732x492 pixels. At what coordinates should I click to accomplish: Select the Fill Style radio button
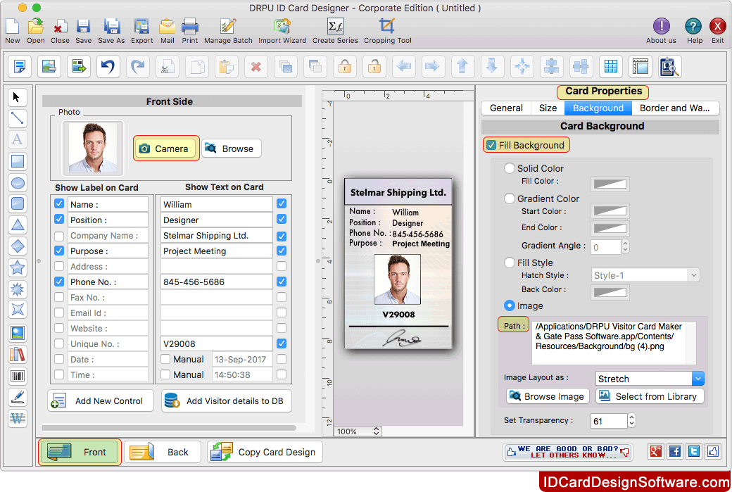pos(510,263)
